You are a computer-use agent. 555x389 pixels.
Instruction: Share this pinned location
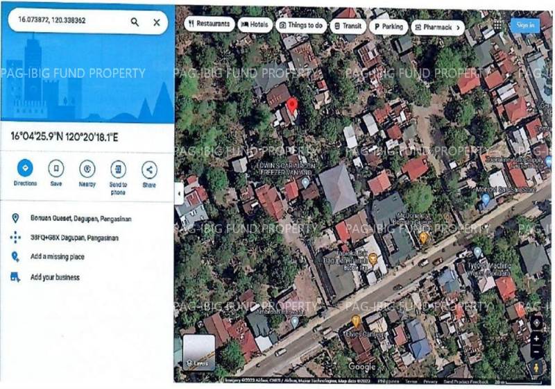coord(149,169)
